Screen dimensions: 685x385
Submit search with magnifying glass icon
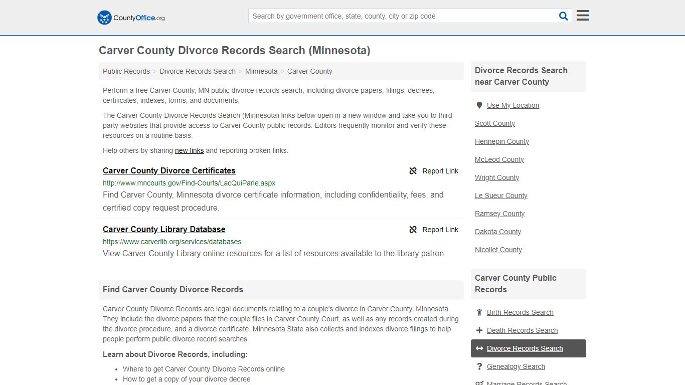[x=564, y=16]
